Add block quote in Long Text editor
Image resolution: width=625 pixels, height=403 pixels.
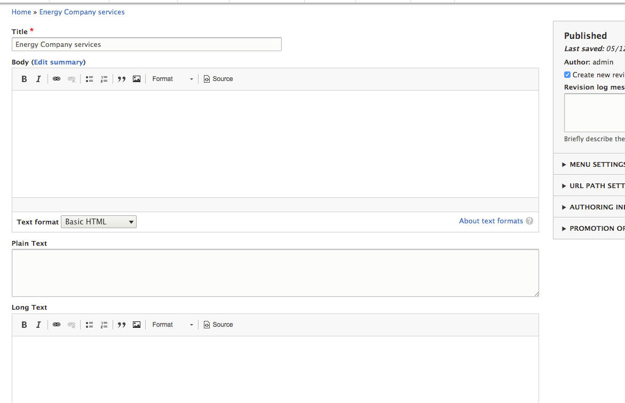click(122, 325)
